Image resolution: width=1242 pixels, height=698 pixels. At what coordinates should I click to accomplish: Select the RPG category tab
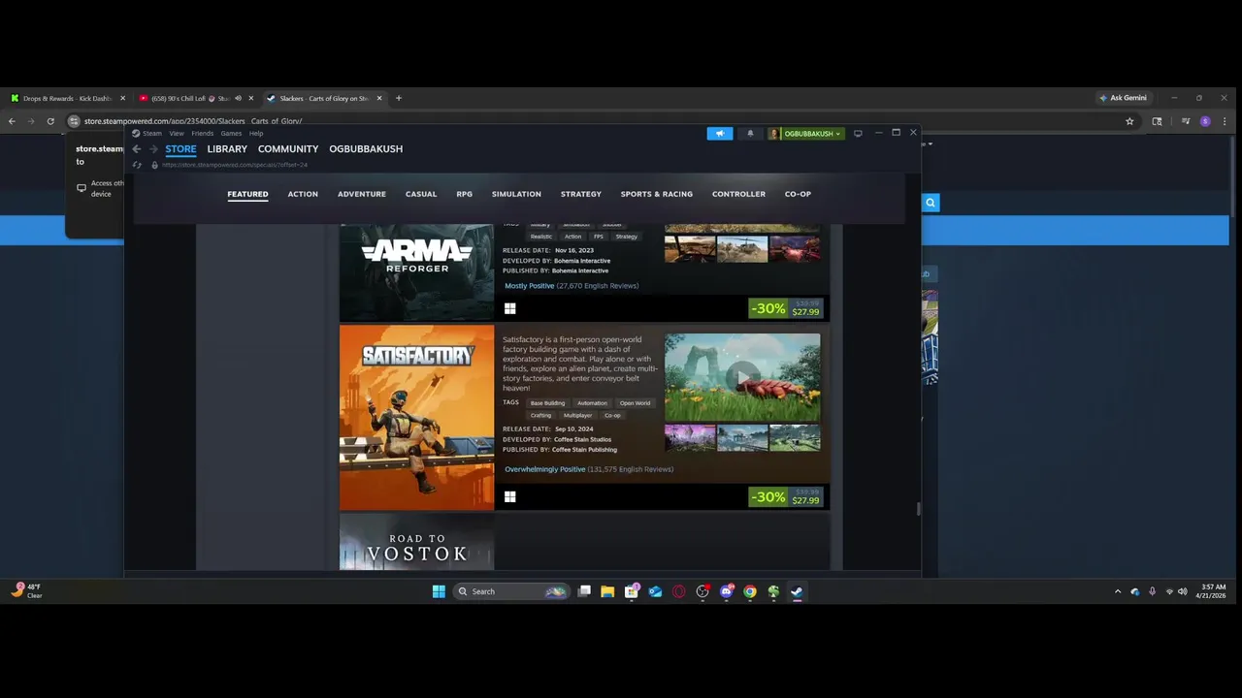pyautogui.click(x=465, y=194)
